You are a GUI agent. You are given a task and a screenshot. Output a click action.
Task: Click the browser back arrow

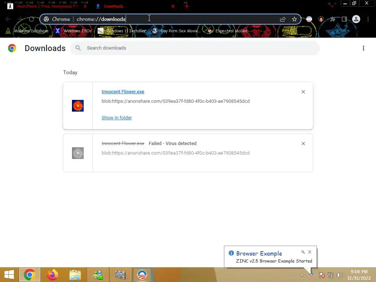(x=8, y=19)
